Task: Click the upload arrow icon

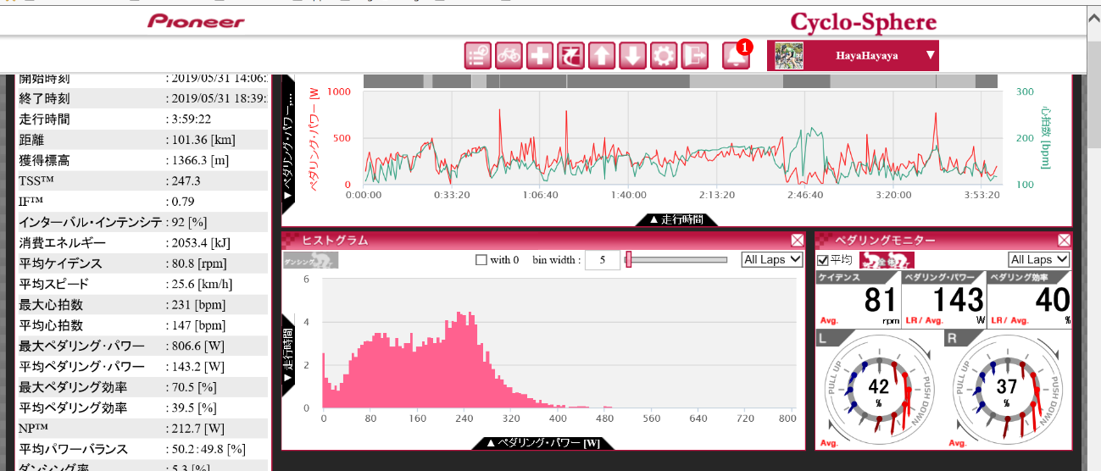Action: 601,56
